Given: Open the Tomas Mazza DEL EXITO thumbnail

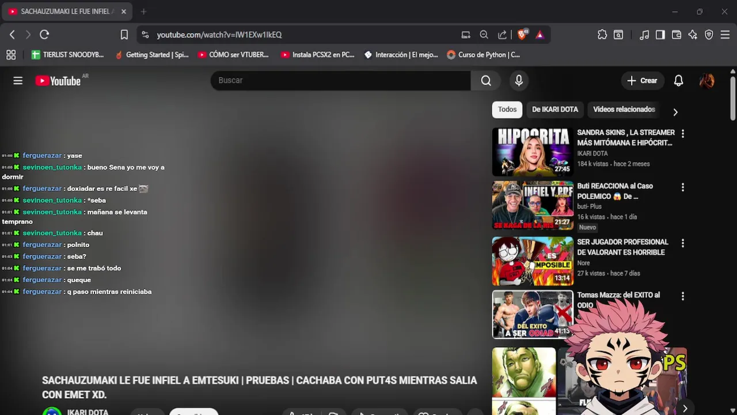Looking at the screenshot, I should point(533,314).
